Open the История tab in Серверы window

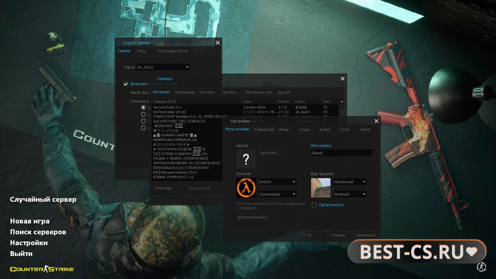(207, 92)
